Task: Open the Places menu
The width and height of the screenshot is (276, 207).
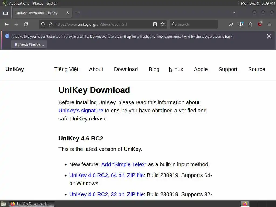Action: click(38, 3)
